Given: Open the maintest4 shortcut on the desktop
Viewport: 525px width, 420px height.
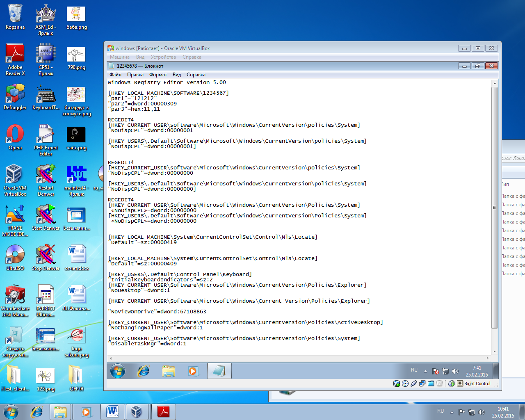Looking at the screenshot, I should [76, 180].
